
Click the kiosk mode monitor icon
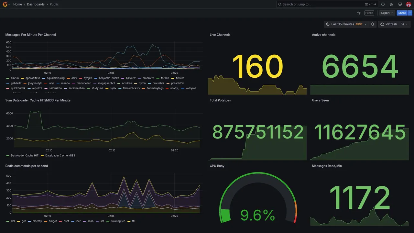[x=400, y=4]
